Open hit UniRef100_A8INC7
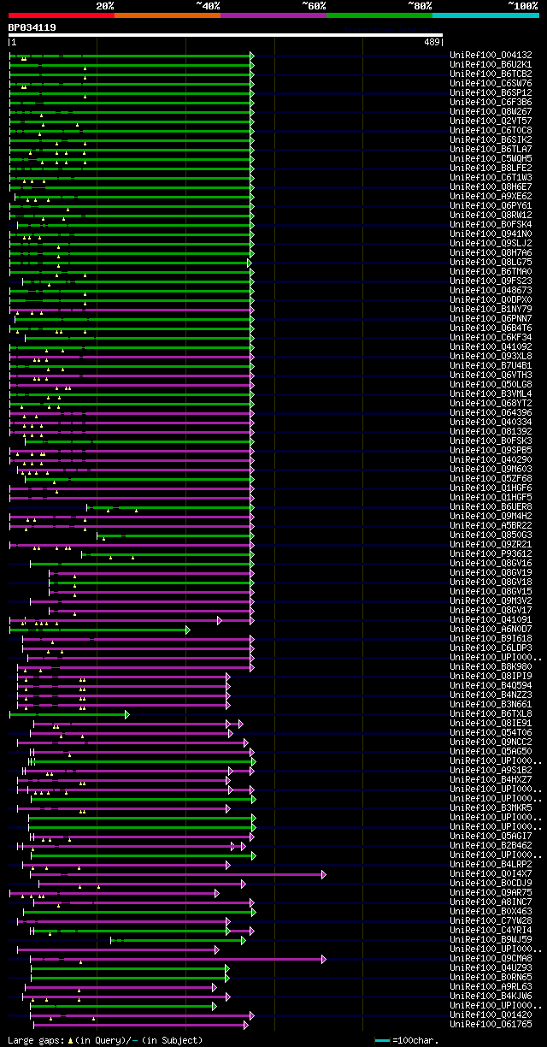The image size is (547, 1047). [x=491, y=902]
